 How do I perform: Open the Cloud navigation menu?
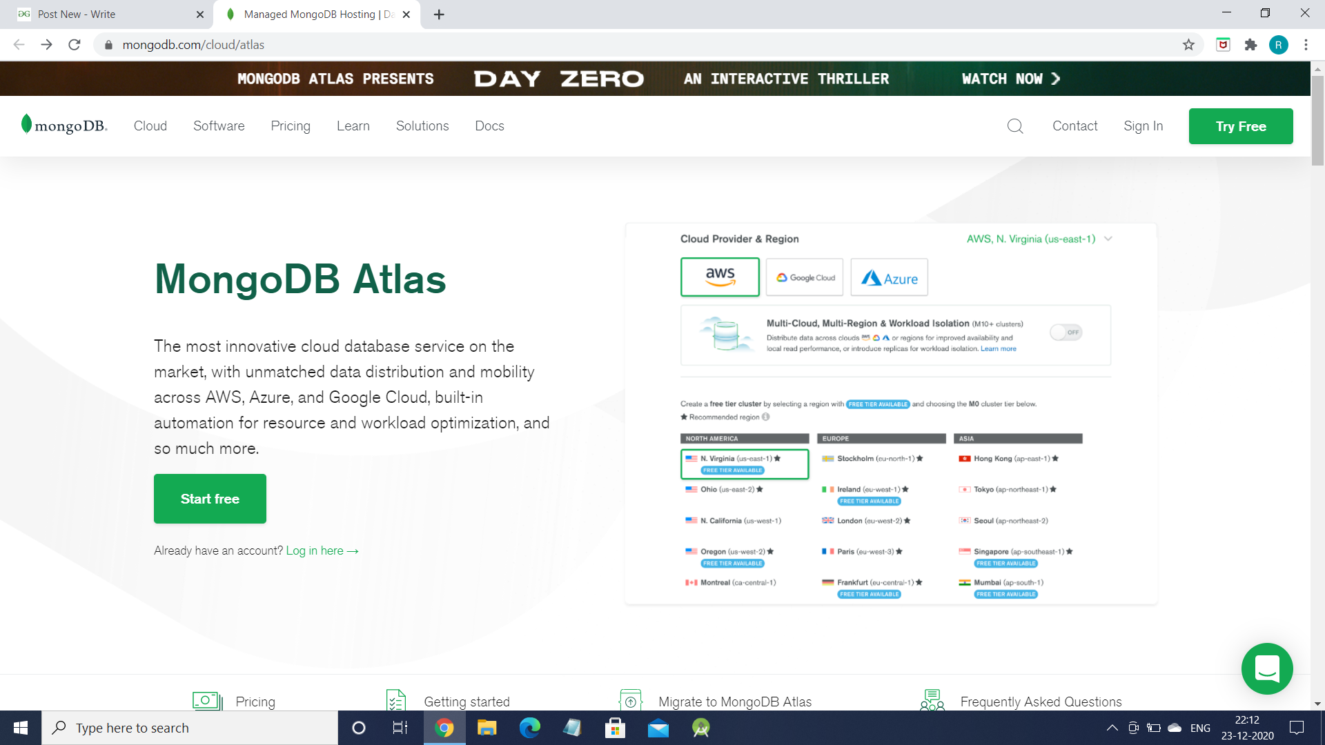150,126
